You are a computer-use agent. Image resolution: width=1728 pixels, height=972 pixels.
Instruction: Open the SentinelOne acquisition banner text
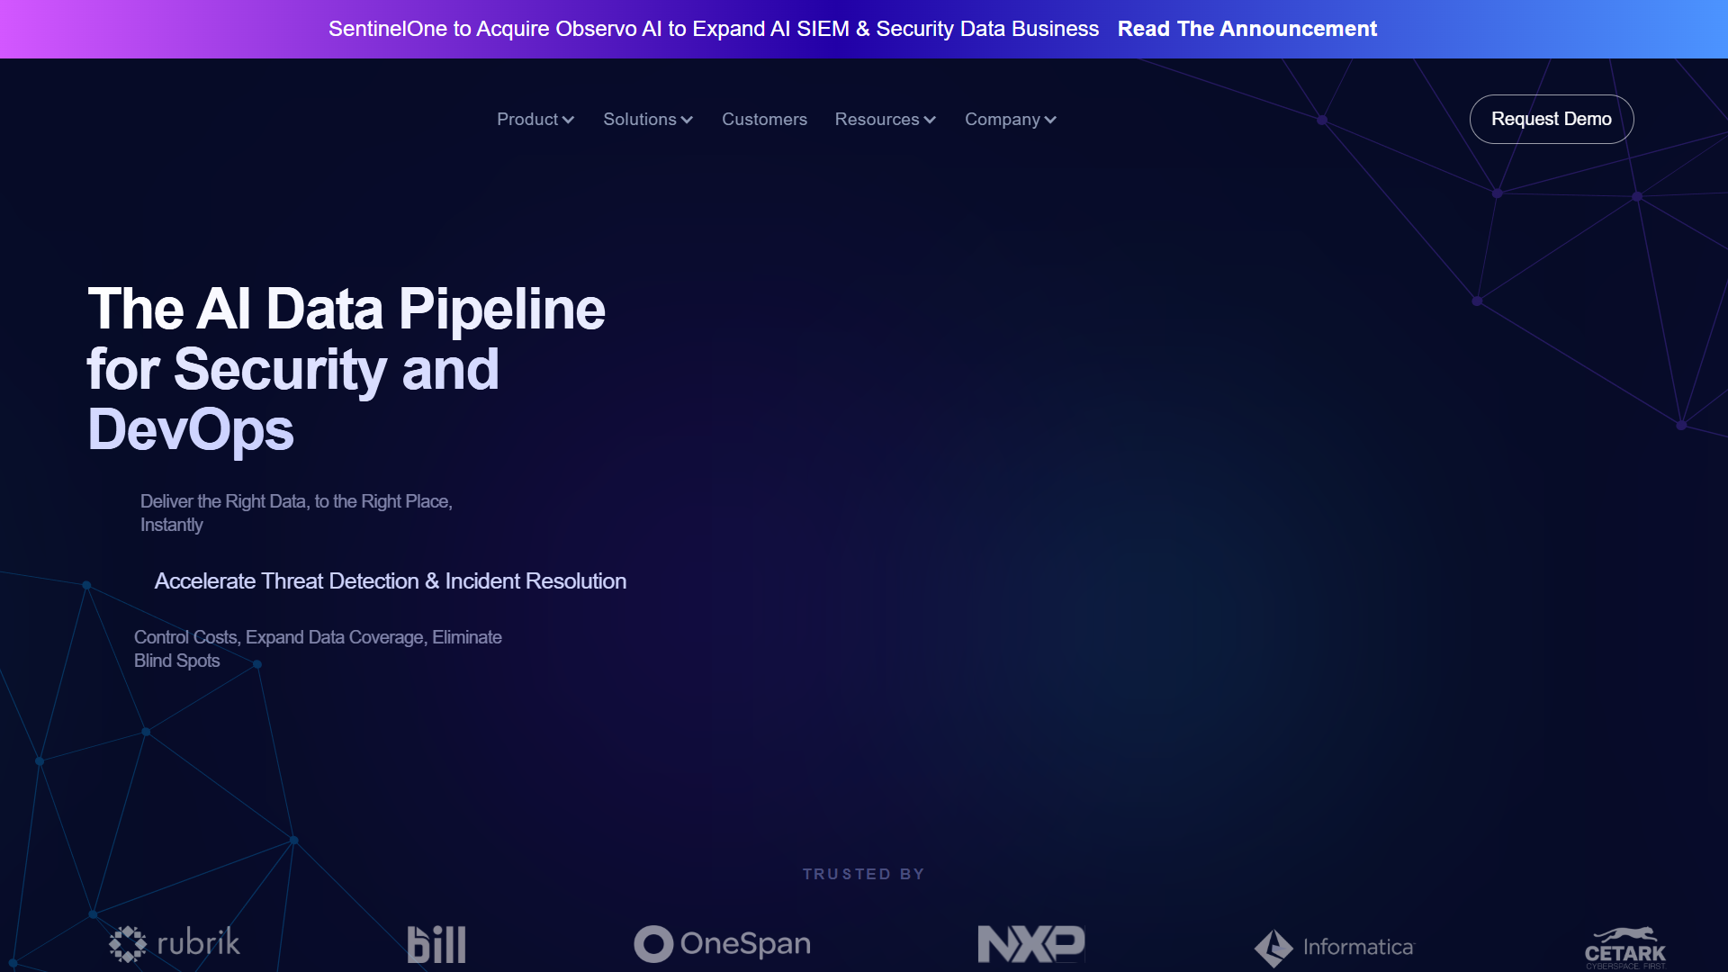(714, 29)
